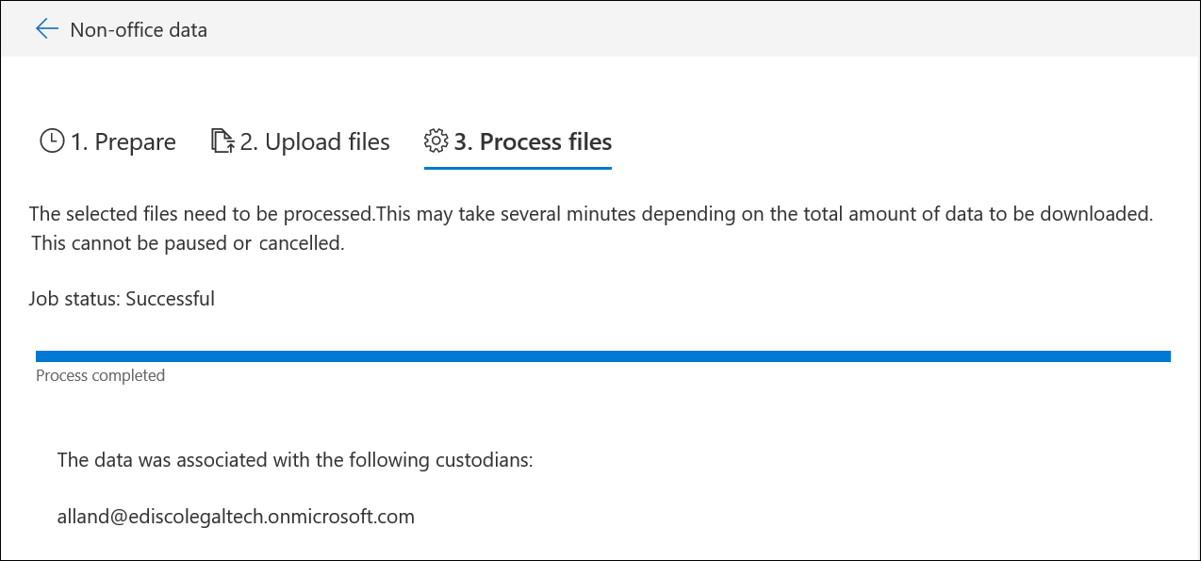
Task: Click the gear icon beside Process files
Action: tap(436, 141)
